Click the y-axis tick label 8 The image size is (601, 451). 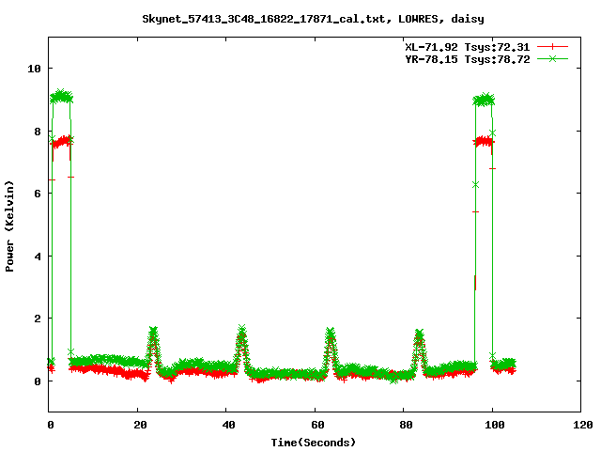coord(38,132)
